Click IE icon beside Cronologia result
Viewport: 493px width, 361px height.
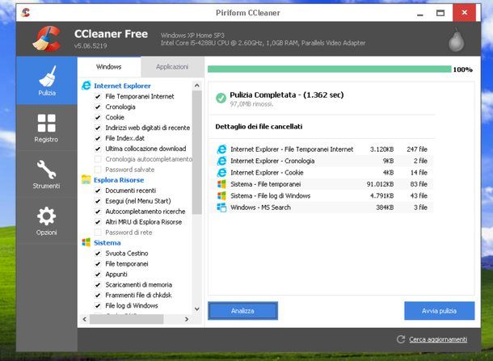click(x=221, y=161)
